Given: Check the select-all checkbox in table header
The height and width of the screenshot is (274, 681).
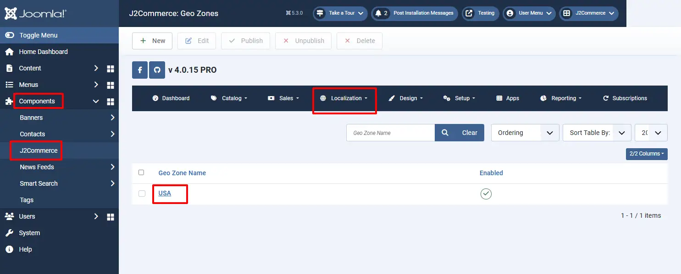Looking at the screenshot, I should pos(141,172).
